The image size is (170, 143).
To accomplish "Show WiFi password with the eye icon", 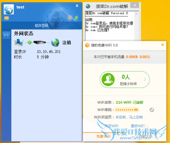I will coord(136,110).
